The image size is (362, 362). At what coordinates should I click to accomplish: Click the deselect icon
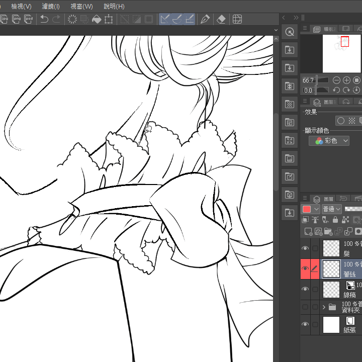coord(125,19)
